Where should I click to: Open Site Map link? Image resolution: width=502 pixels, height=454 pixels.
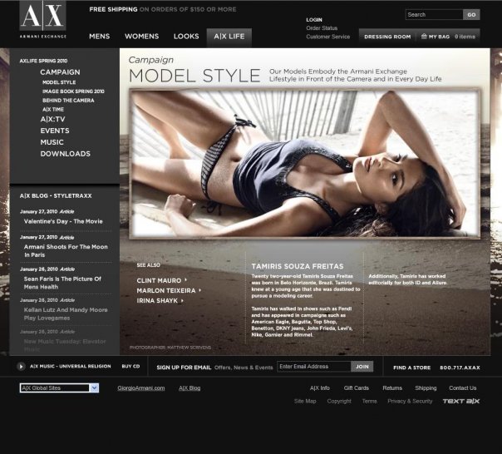305,401
